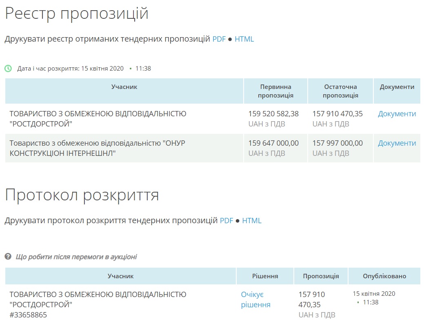Click ОНУР КОНСТРУКЦІОН ІНТЕРНЕШНЛ participant name
The height and width of the screenshot is (326, 424).
point(98,148)
